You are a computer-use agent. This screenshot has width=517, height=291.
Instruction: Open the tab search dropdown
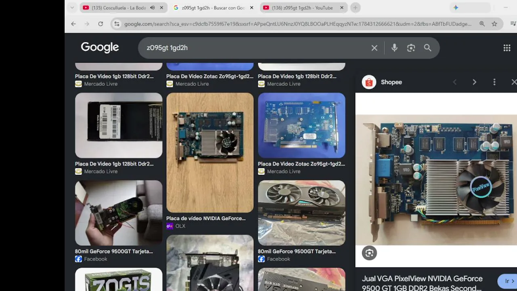tap(72, 8)
